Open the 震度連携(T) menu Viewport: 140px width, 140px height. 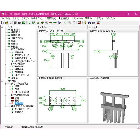[64, 18]
